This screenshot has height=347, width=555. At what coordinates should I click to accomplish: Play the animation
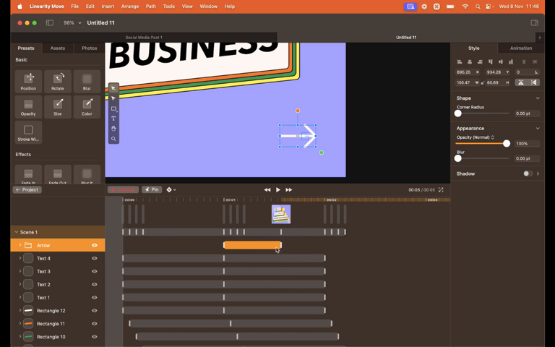(x=278, y=190)
